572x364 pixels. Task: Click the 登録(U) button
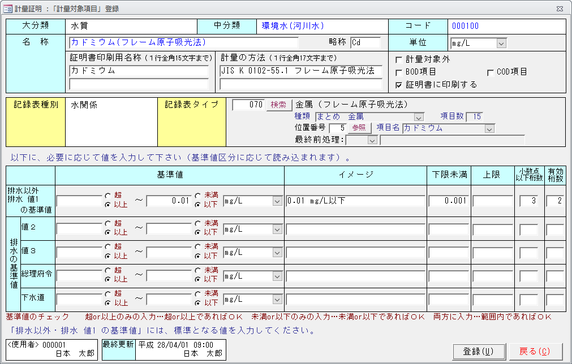tap(479, 352)
